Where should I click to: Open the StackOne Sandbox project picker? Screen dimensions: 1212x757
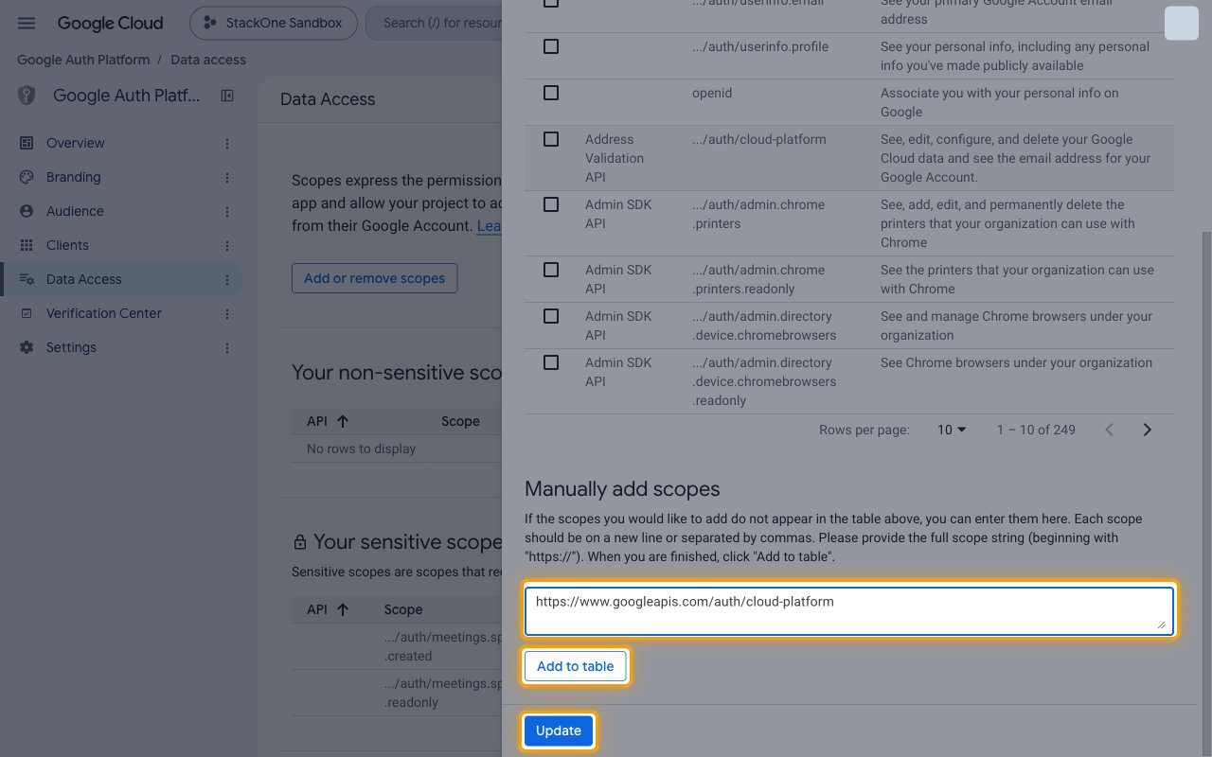click(274, 23)
